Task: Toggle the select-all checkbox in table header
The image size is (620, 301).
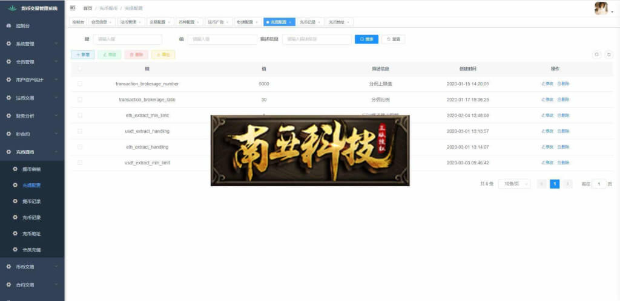Action: 80,68
